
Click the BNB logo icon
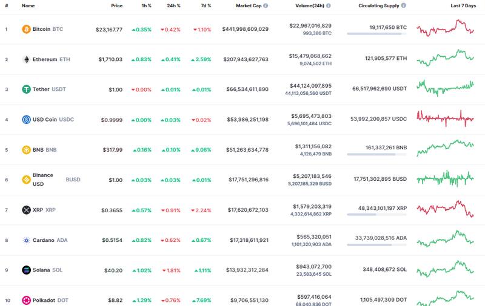pos(26,150)
